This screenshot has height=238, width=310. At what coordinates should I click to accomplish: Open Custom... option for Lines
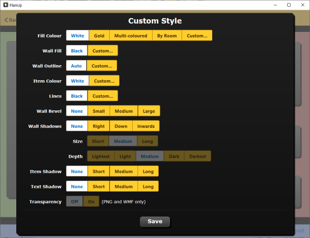[103, 96]
